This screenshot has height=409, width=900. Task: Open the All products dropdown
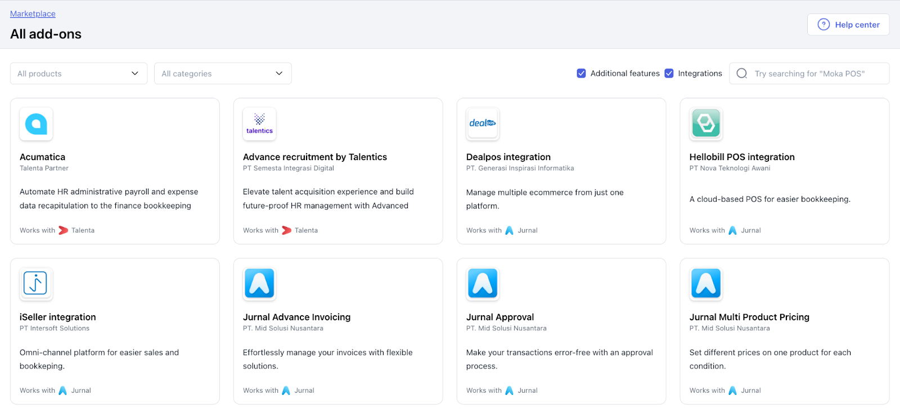pos(79,74)
